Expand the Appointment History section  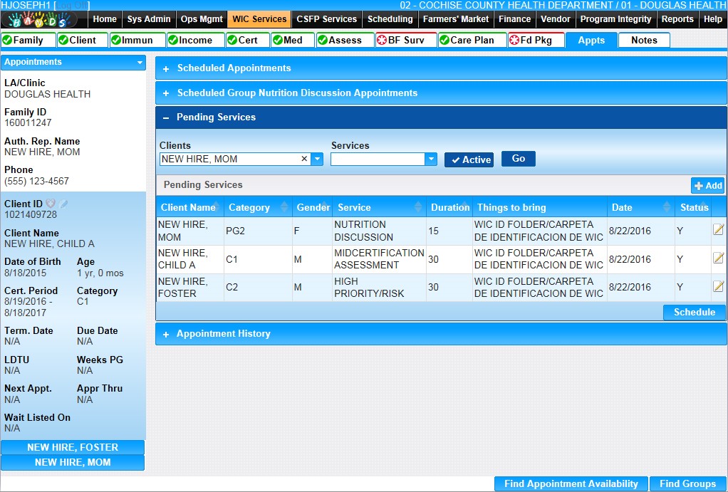[x=166, y=334]
